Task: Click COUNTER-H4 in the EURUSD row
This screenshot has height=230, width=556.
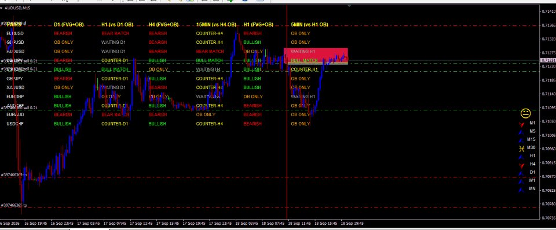Action: click(x=209, y=34)
